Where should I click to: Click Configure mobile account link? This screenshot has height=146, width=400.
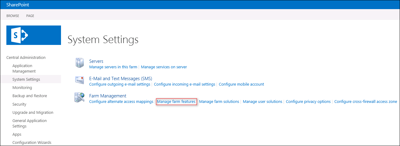click(x=241, y=84)
